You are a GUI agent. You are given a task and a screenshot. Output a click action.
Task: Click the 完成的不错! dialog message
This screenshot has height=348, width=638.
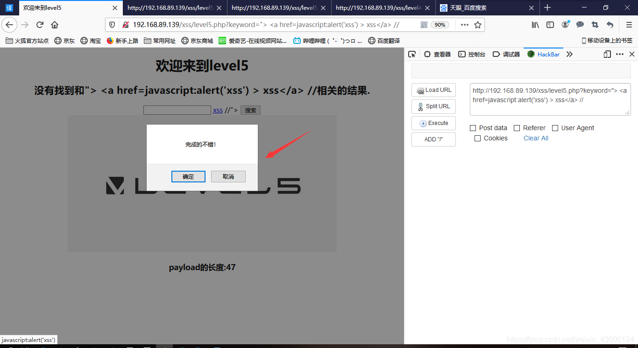tap(201, 145)
